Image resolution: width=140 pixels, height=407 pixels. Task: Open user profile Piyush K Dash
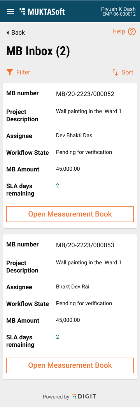pyautogui.click(x=119, y=9)
